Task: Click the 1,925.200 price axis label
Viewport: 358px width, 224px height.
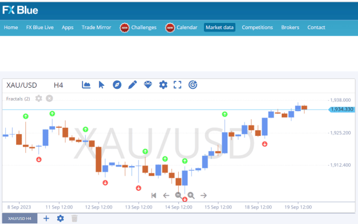Action: [x=340, y=133]
